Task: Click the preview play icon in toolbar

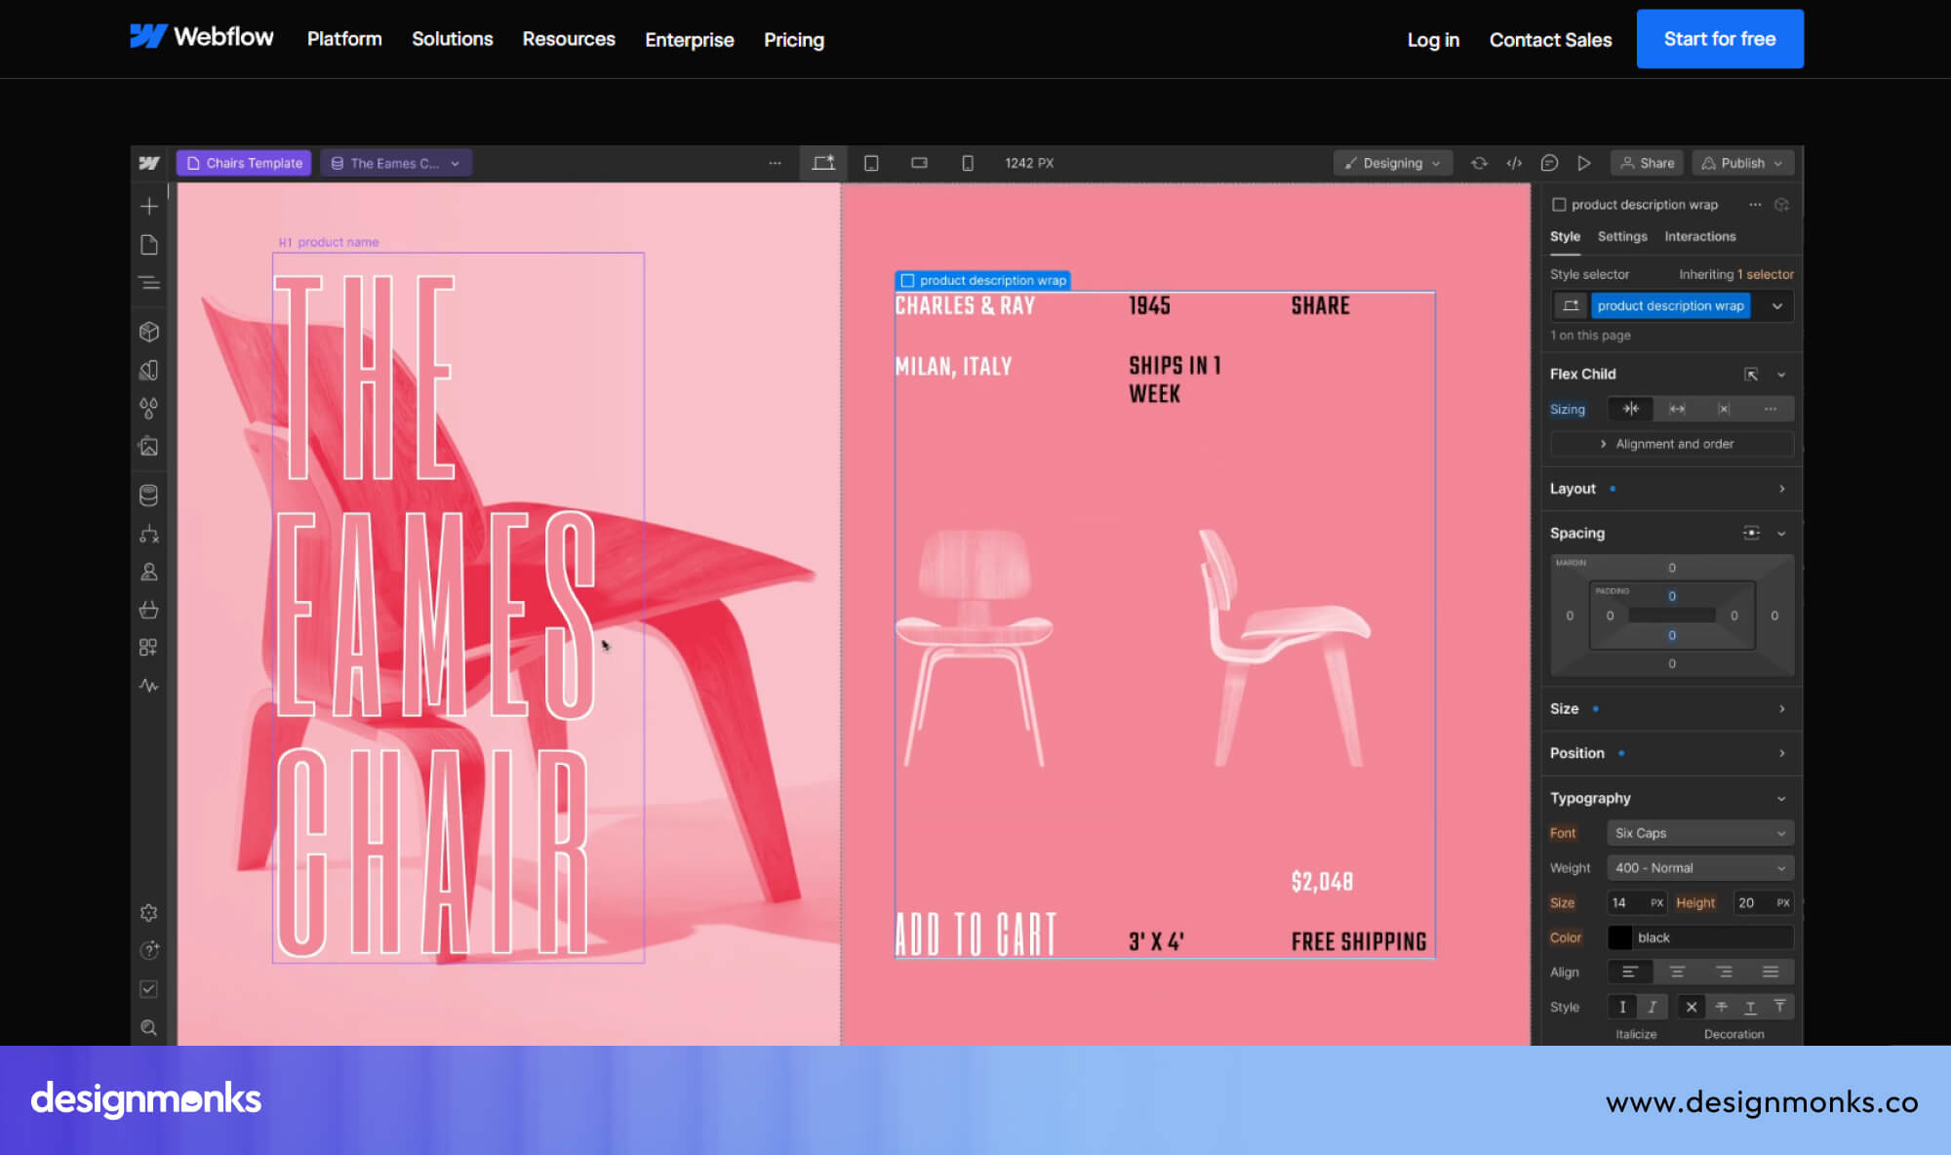Action: point(1584,163)
